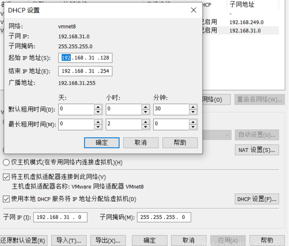Increase default lease days with up arrow
Image resolution: width=289 pixels, height=246 pixels.
click(x=98, y=107)
